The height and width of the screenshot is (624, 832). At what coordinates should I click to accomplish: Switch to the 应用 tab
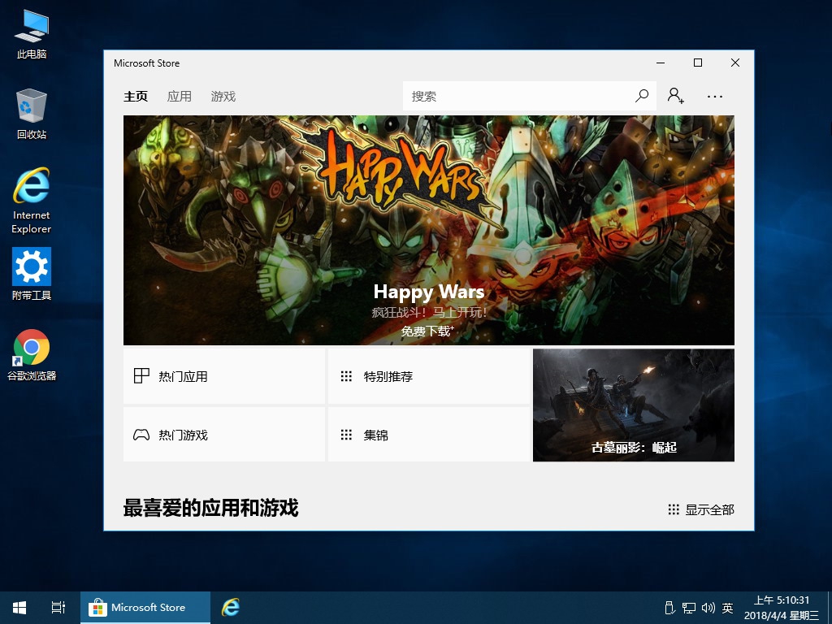pyautogui.click(x=180, y=97)
